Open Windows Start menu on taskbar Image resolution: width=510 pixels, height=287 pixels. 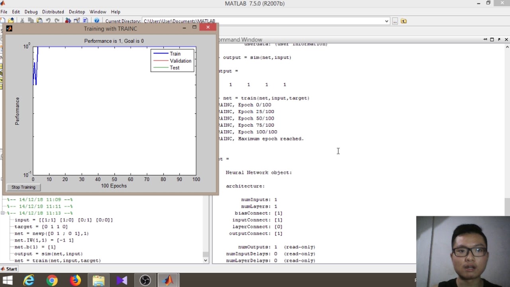click(8, 281)
